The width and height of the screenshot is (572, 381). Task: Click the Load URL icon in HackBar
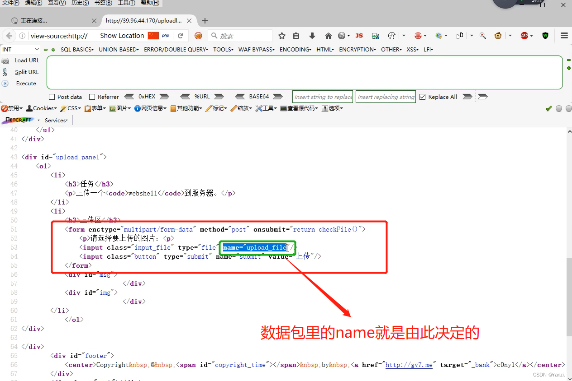pos(5,60)
